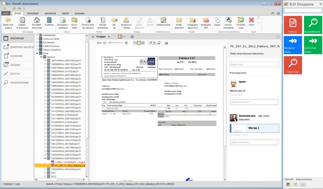Open Wersje dokumentu

point(103,23)
